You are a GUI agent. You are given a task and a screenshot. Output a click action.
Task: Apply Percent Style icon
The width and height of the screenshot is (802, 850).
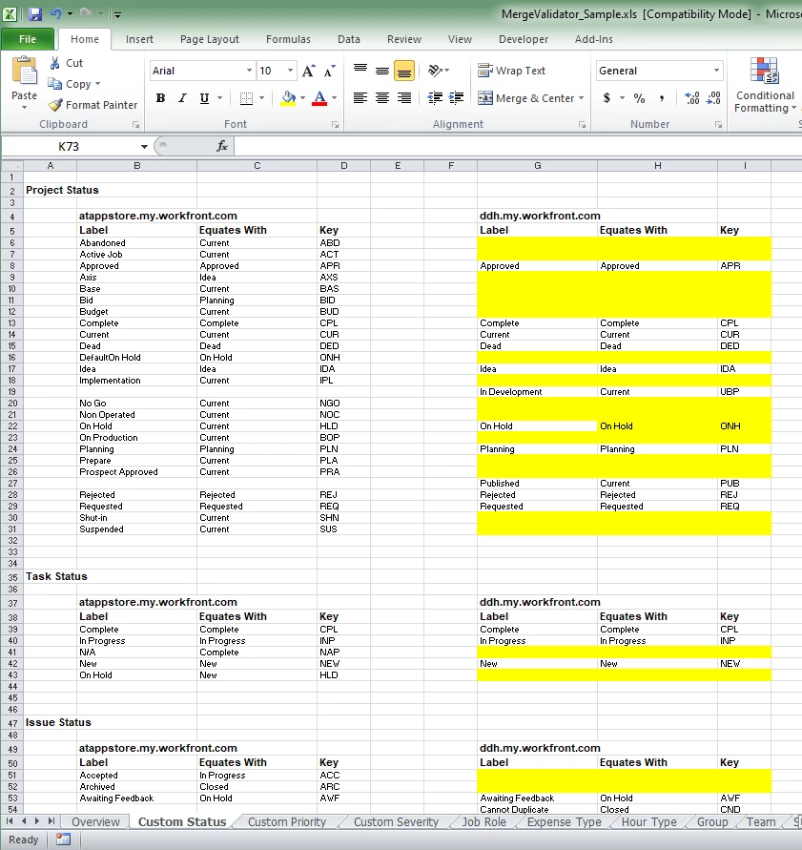640,98
